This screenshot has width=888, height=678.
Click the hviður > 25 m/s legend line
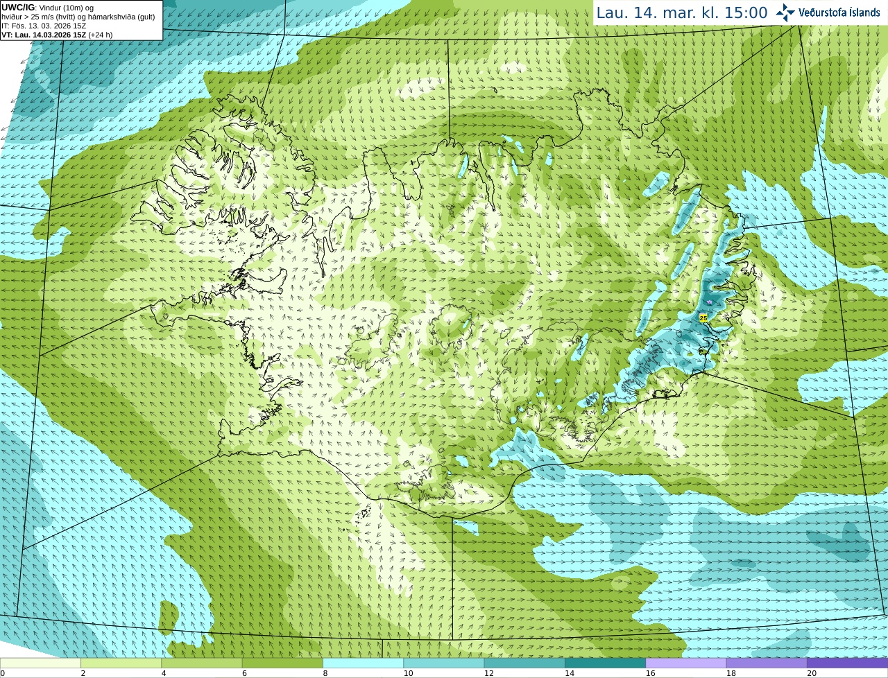pyautogui.click(x=78, y=17)
